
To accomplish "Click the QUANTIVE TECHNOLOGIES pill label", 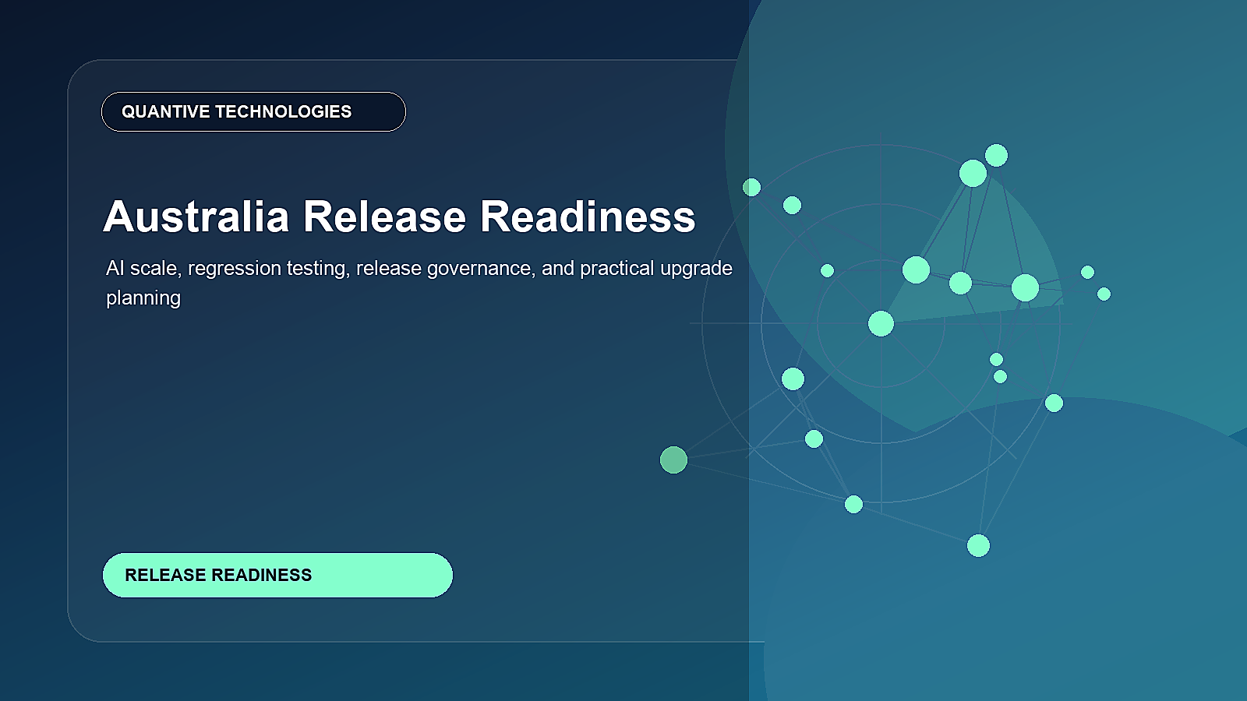I will [x=253, y=112].
